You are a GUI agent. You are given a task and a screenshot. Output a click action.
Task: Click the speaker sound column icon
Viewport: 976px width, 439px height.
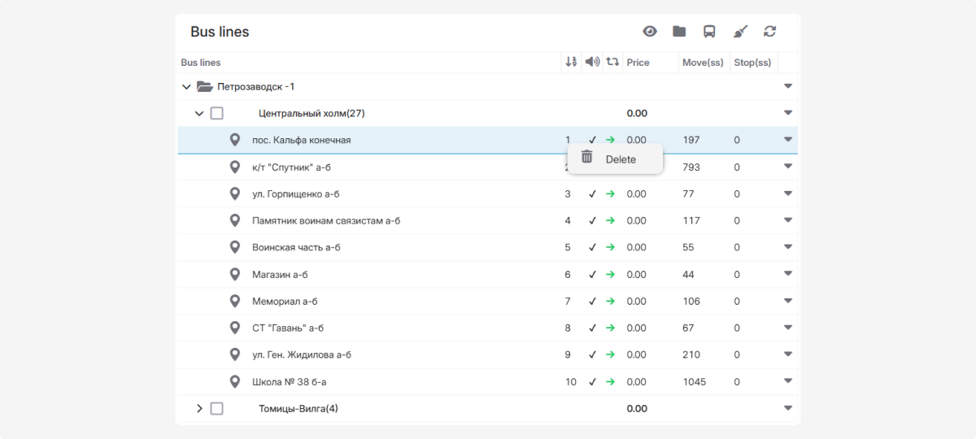point(592,62)
